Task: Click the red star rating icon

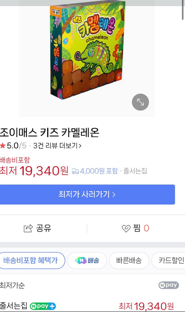Action: coord(3,146)
